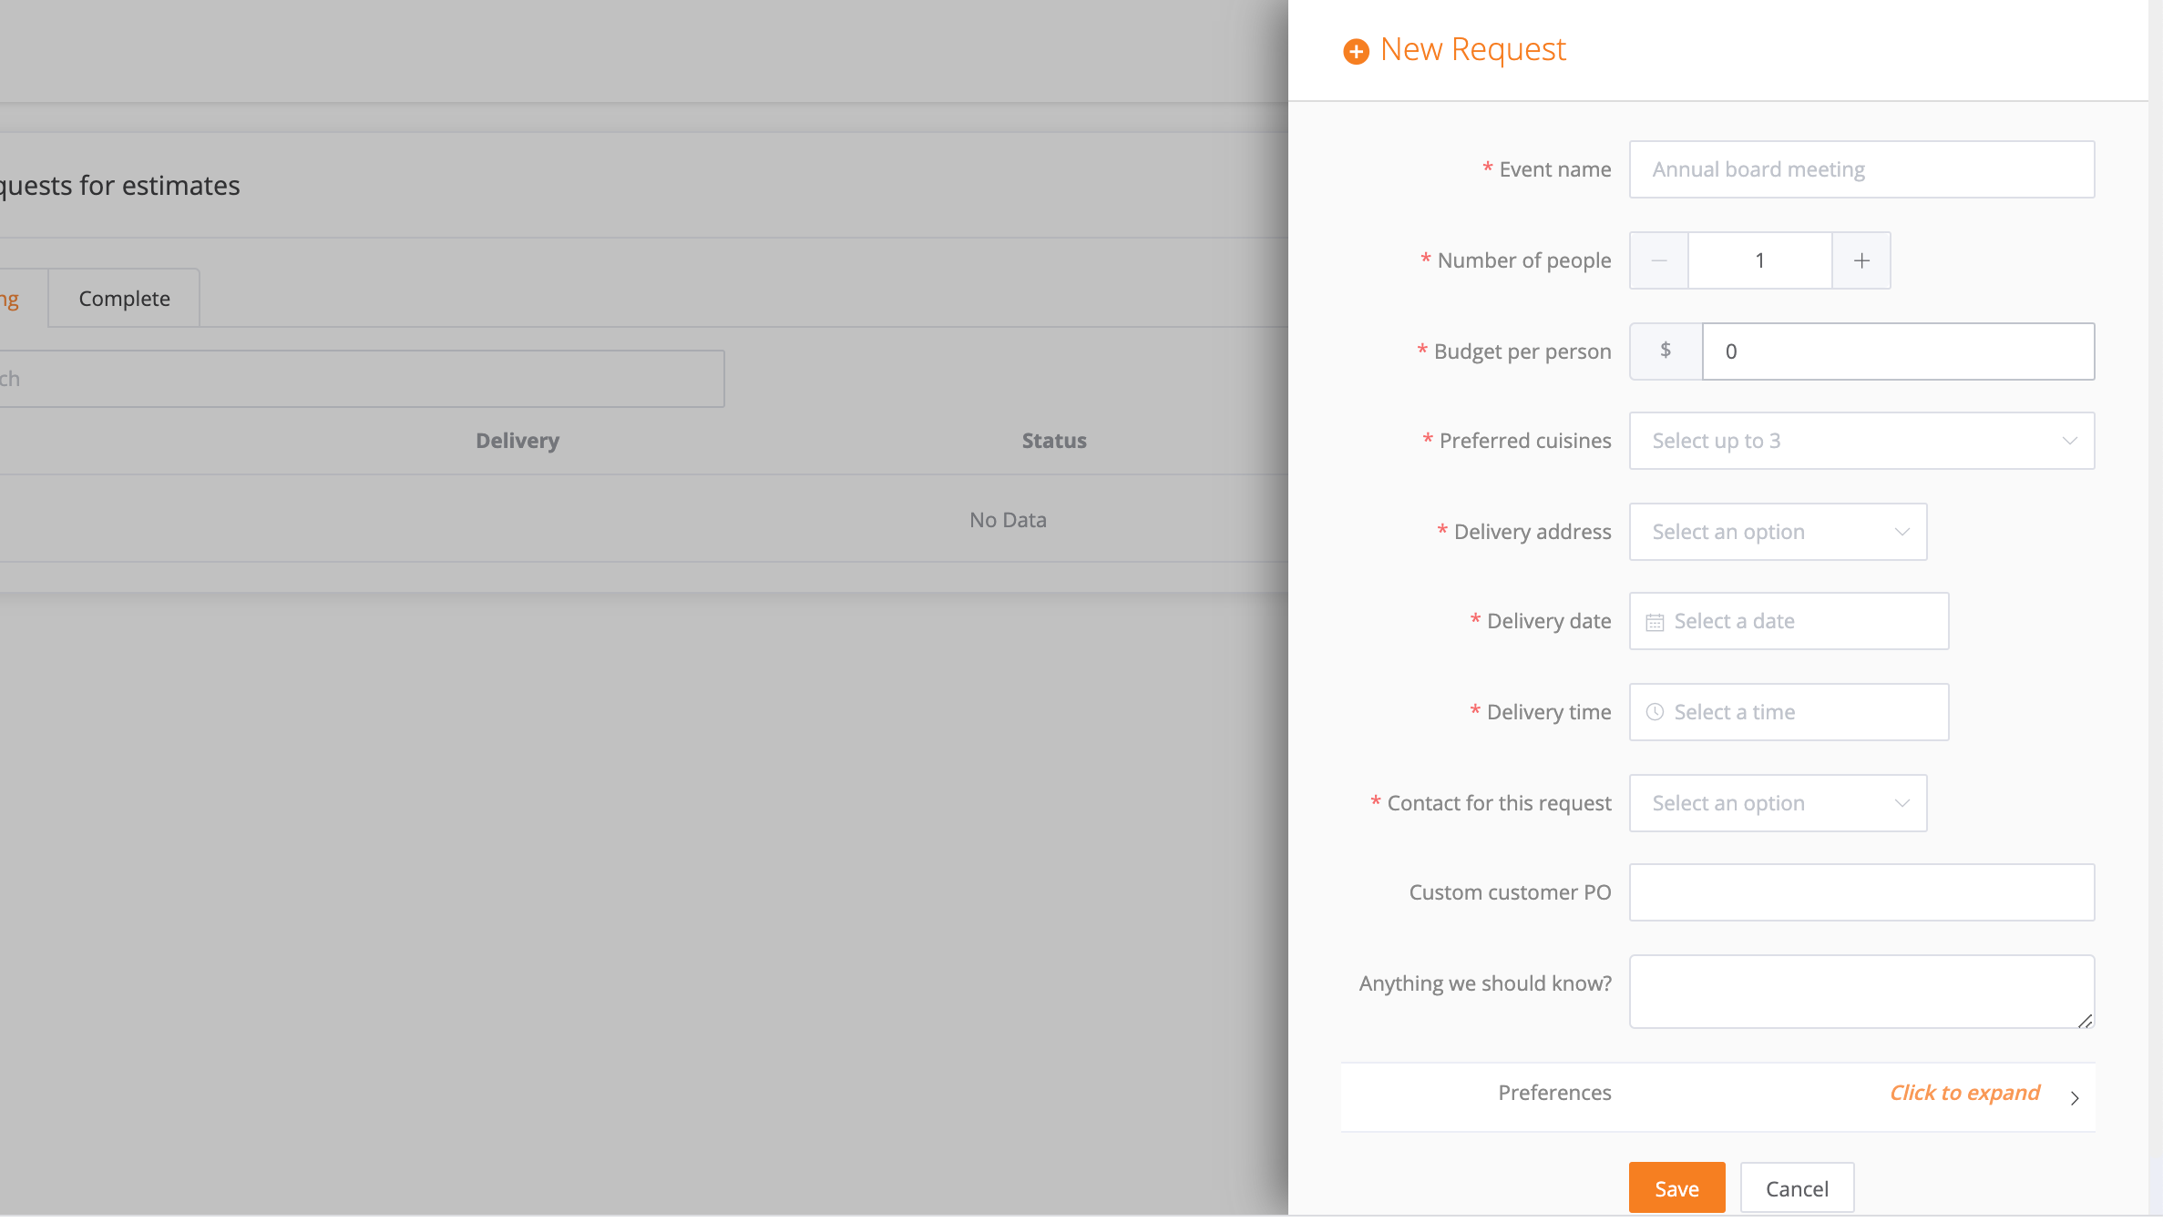
Task: Open the Contact for this request dropdown
Action: (x=1777, y=803)
